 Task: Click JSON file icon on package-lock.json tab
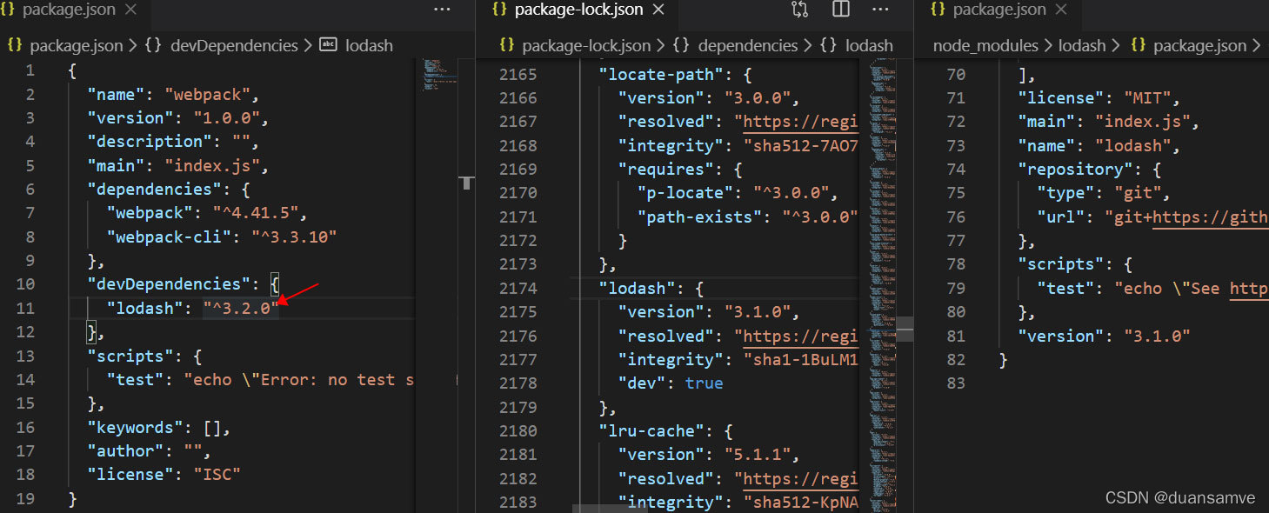pyautogui.click(x=499, y=10)
